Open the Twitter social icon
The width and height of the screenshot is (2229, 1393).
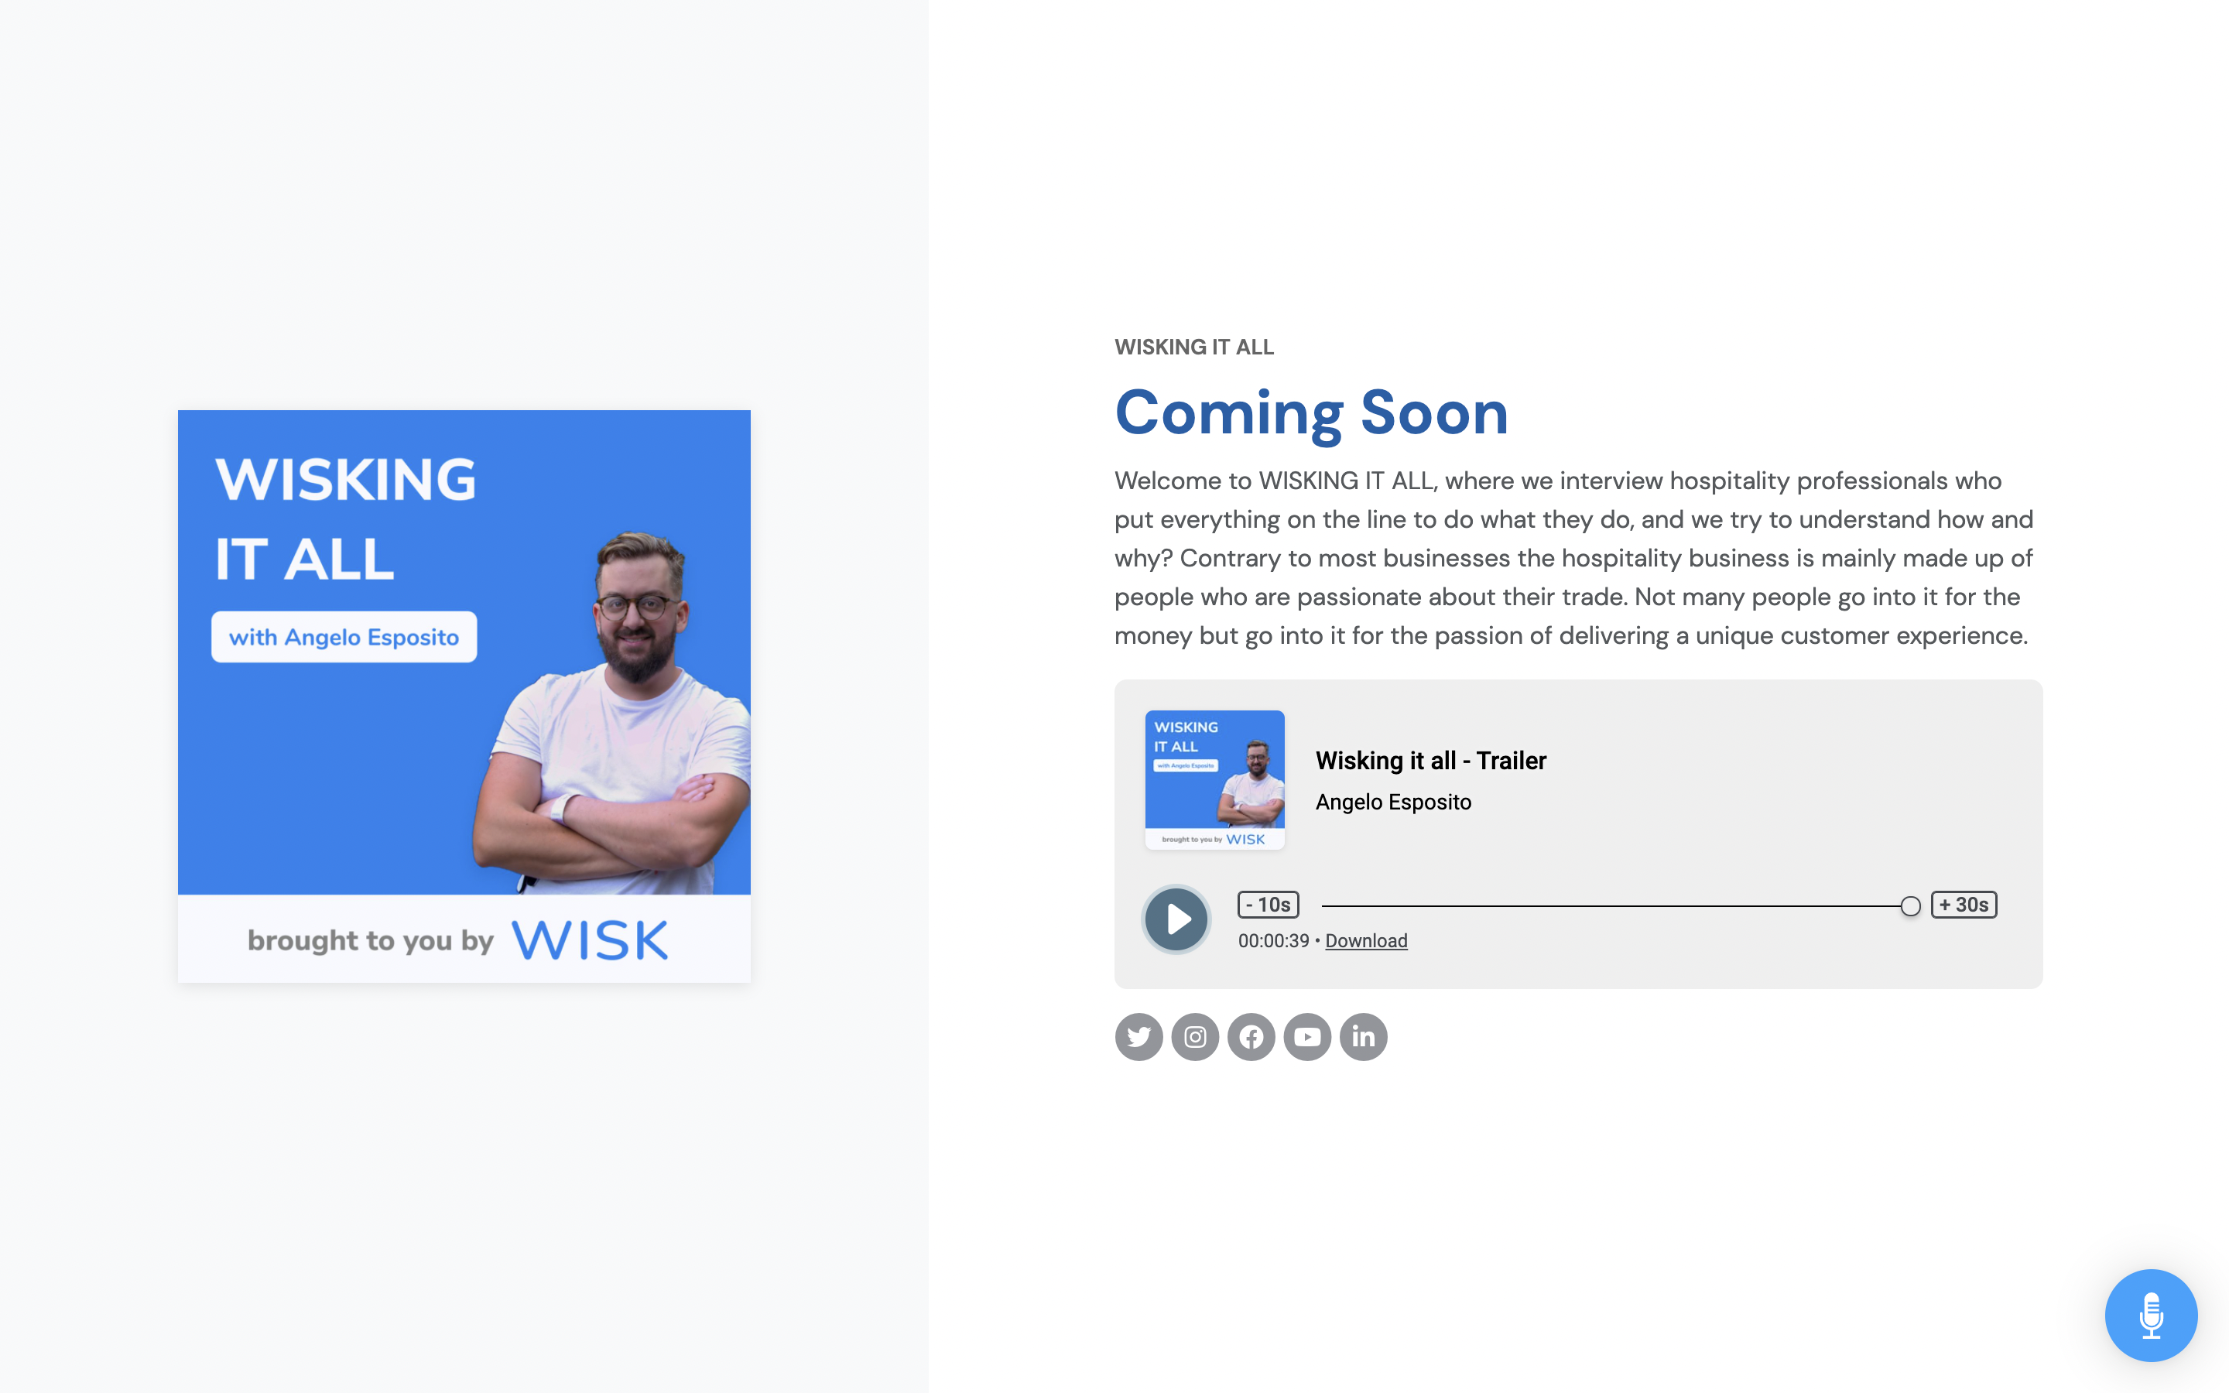1138,1036
